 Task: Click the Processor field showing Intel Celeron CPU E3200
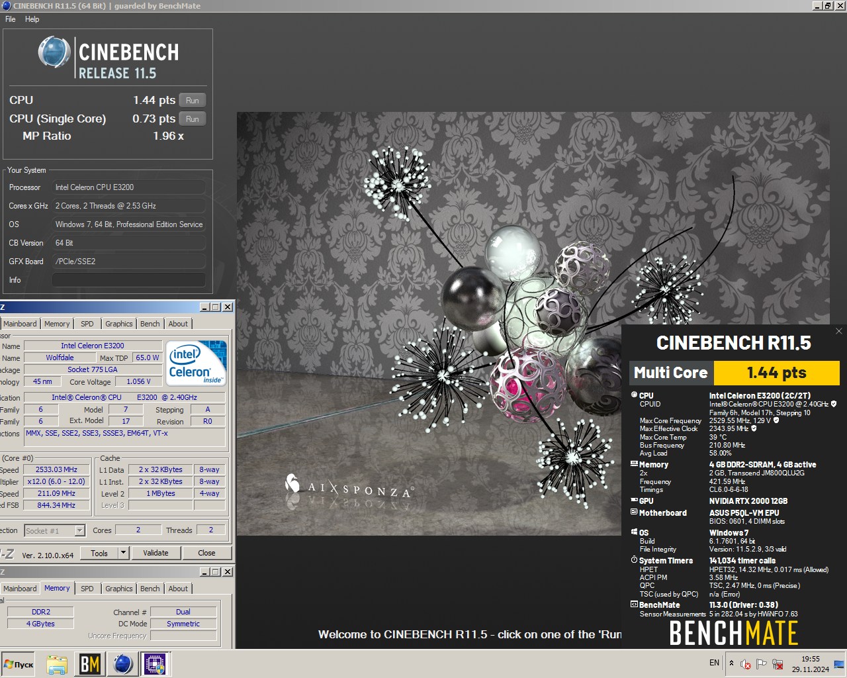[x=128, y=187]
